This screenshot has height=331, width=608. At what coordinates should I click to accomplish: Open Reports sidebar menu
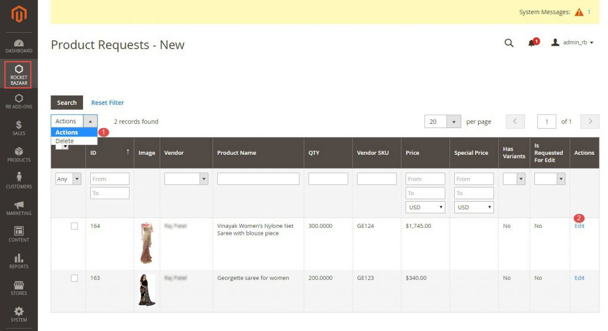[18, 261]
